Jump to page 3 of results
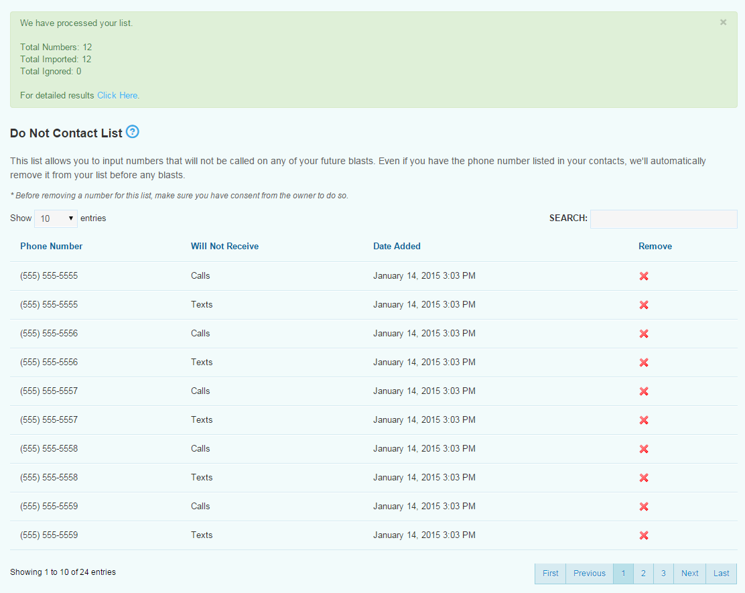 point(663,574)
